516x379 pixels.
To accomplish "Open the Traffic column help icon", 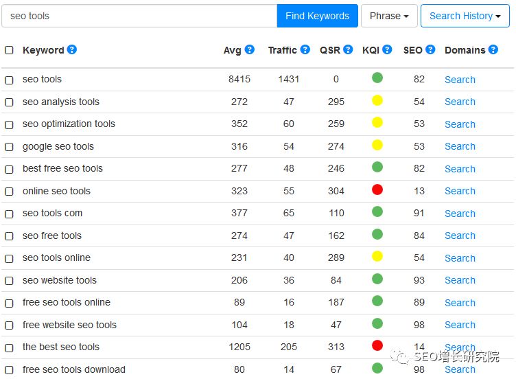I will [x=305, y=49].
